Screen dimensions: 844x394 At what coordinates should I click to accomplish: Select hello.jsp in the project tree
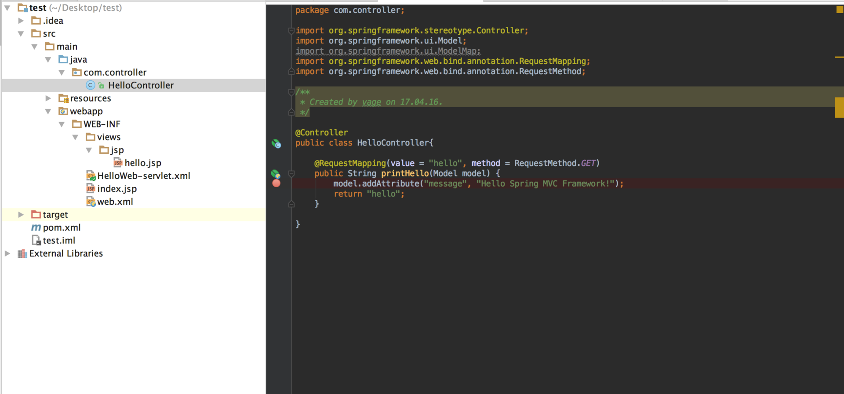click(143, 163)
